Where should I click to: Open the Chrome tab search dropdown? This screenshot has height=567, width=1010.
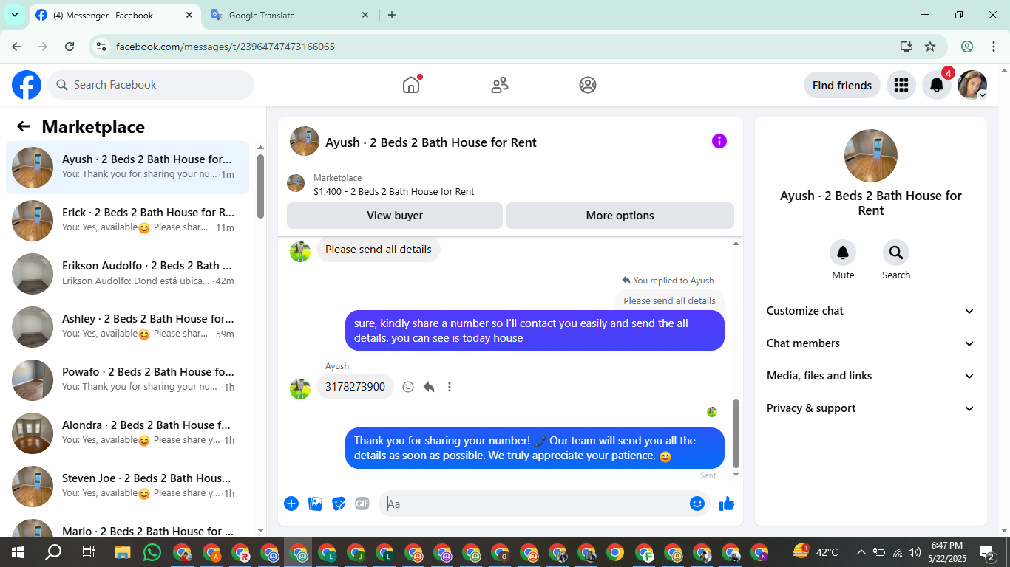tap(14, 15)
